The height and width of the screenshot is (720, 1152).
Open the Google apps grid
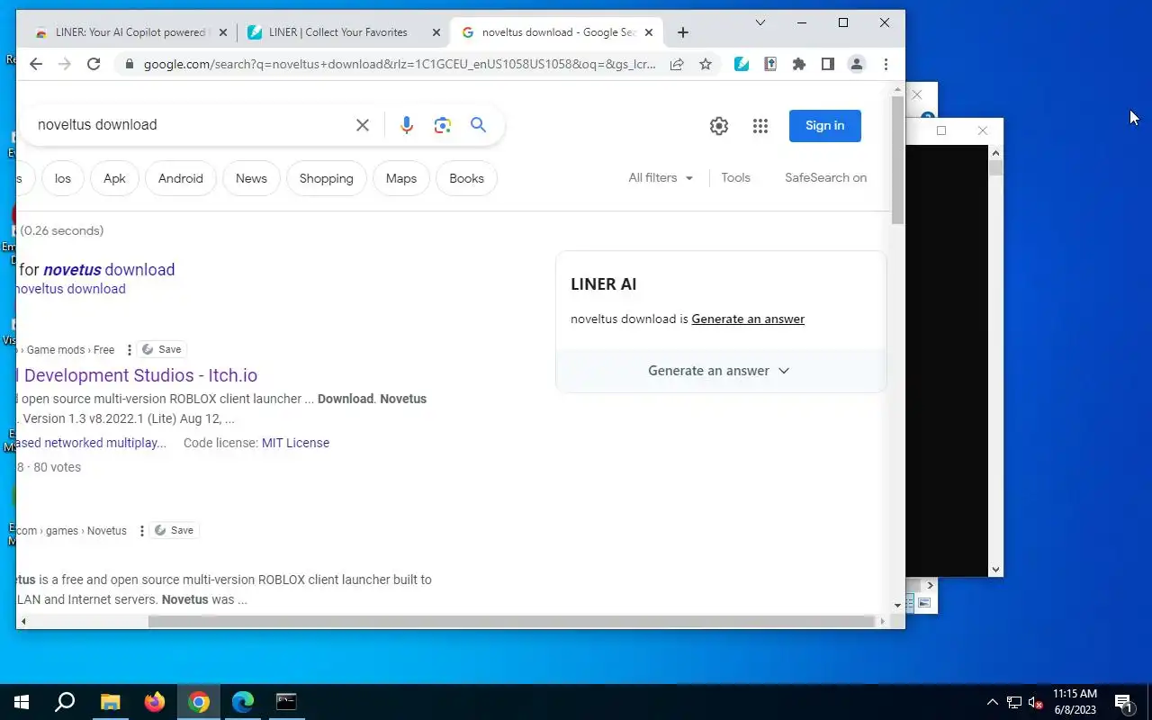tap(760, 126)
